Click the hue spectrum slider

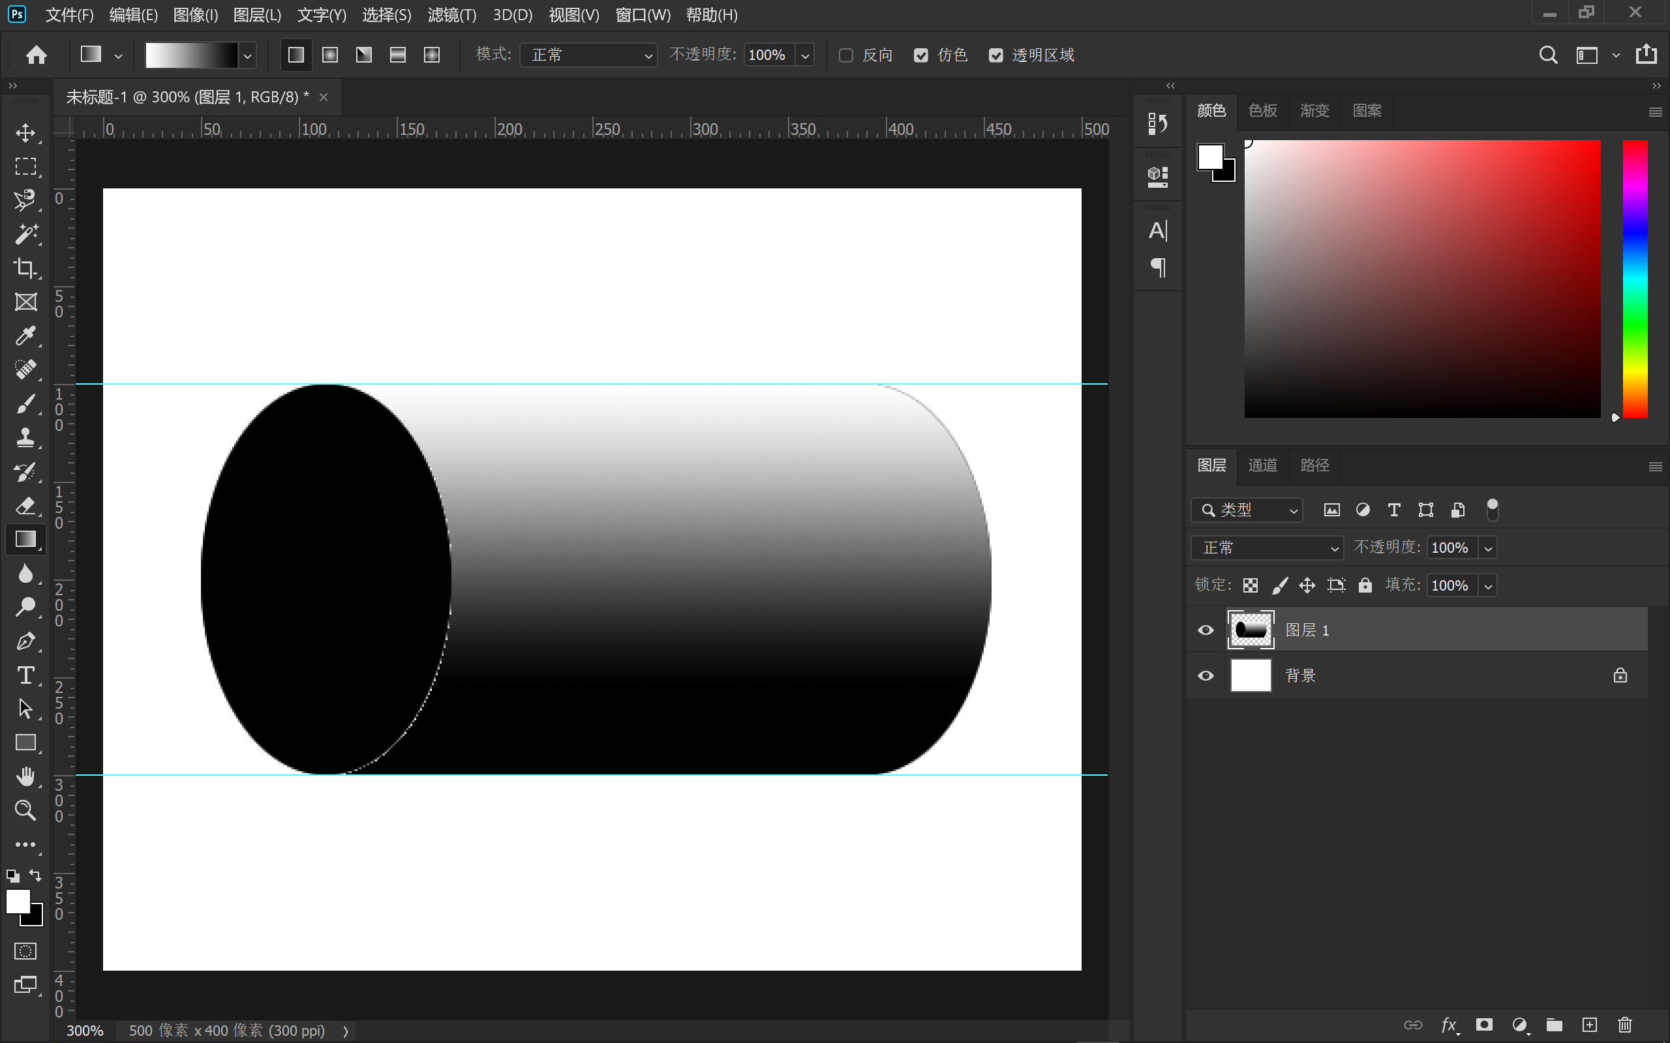[x=1635, y=279]
